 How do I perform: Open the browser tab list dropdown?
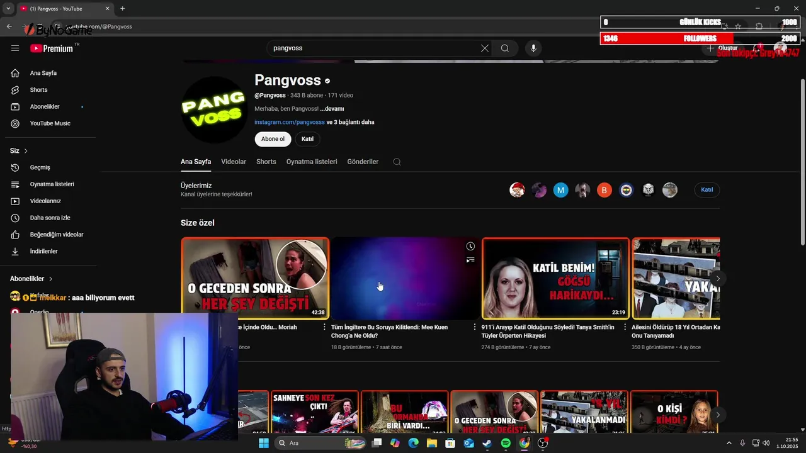click(x=8, y=8)
